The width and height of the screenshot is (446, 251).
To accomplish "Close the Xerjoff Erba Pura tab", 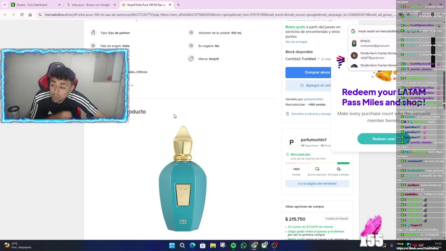I will [x=170, y=5].
